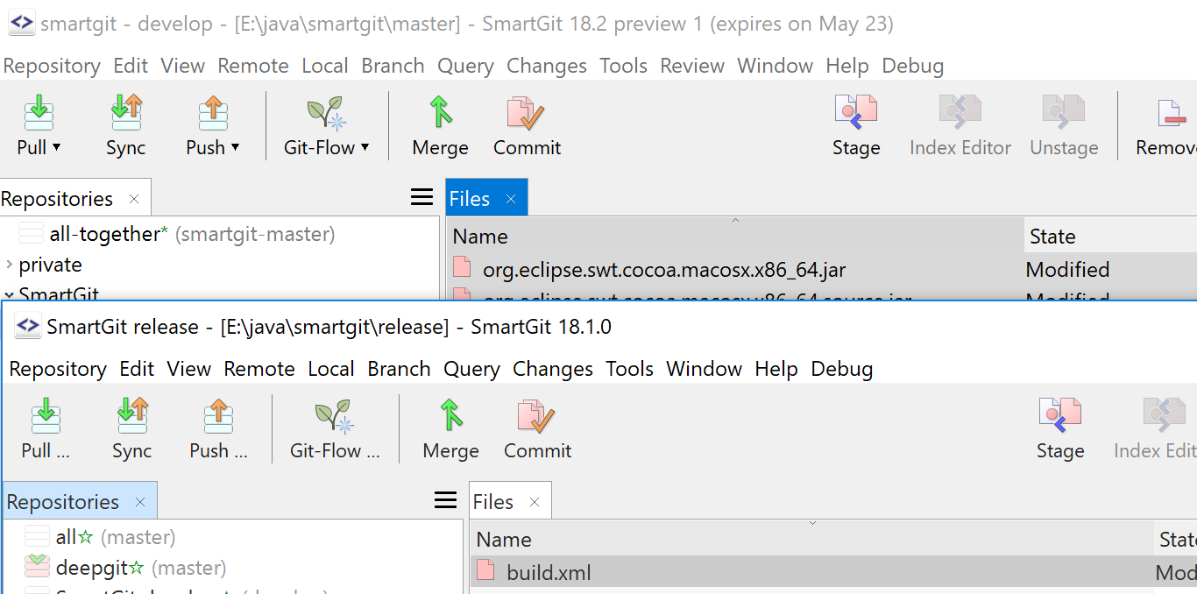
Task: Open the View menu in the release window
Action: tap(189, 369)
